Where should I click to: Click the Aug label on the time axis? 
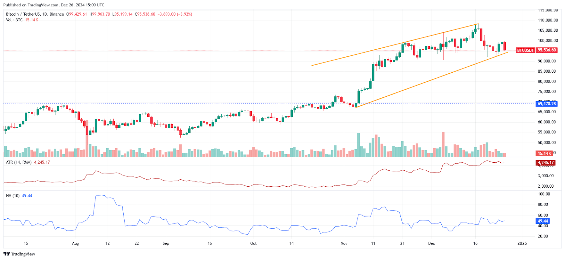(75, 243)
